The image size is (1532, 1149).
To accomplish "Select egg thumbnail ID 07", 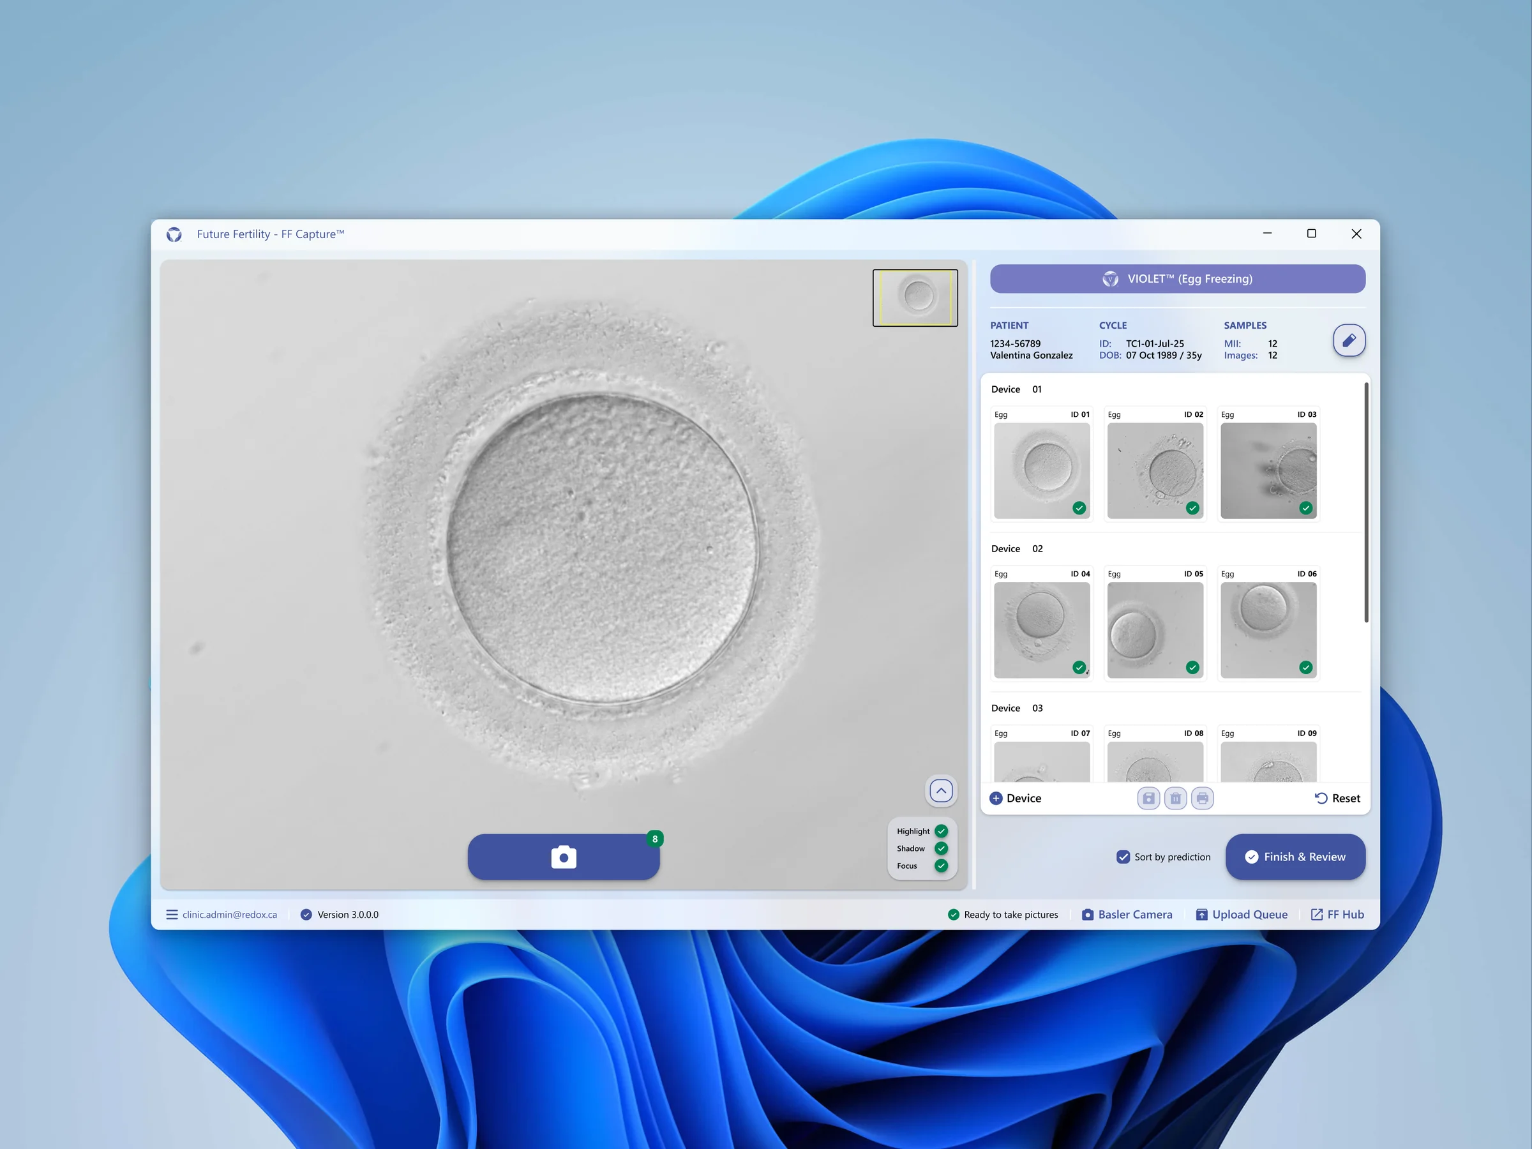I will tap(1042, 762).
